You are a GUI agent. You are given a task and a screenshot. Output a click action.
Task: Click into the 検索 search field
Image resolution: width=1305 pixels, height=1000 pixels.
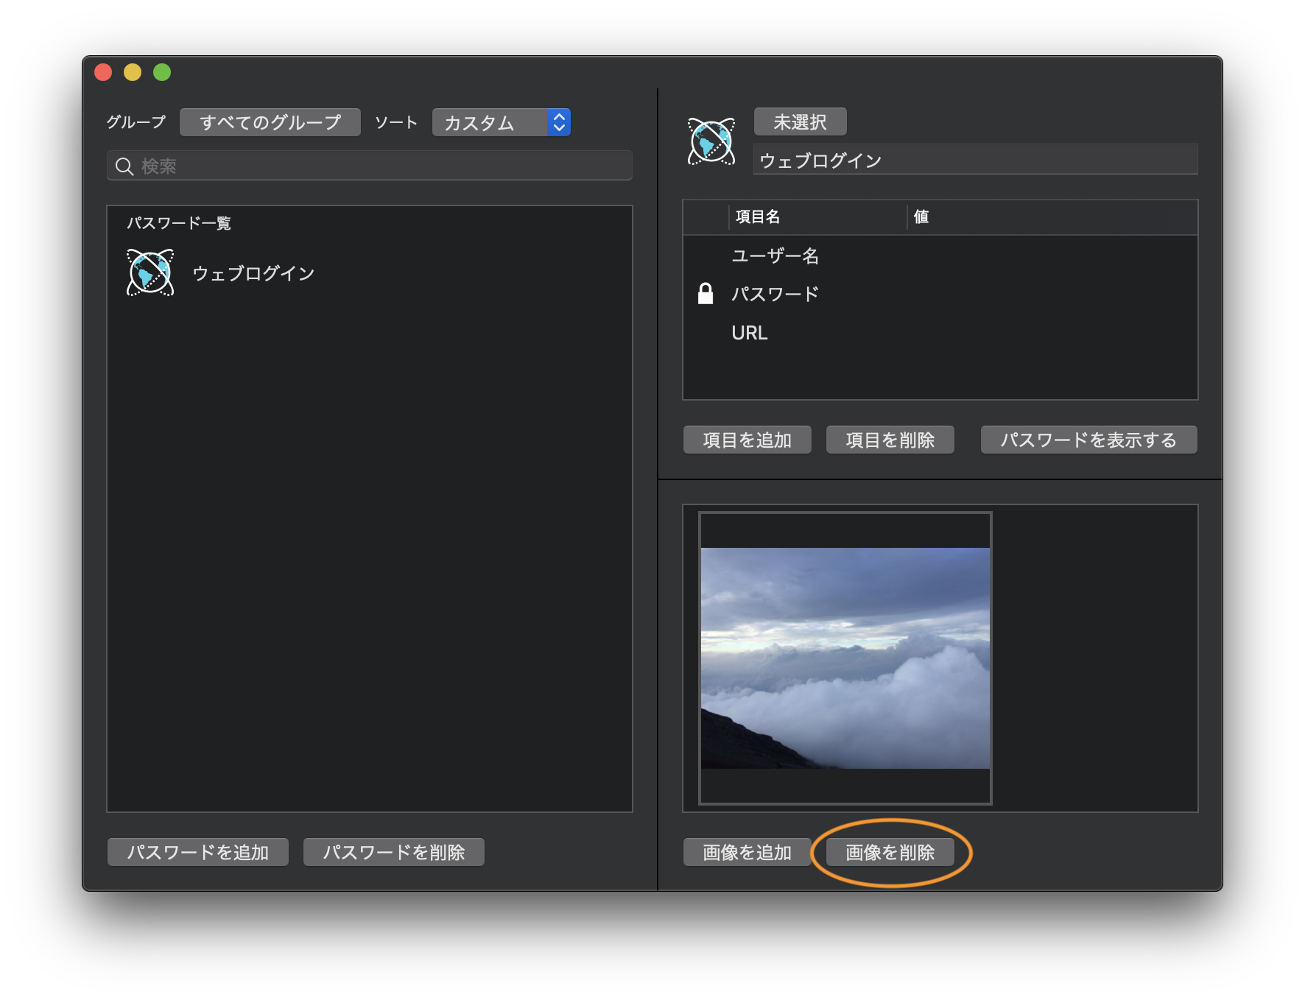click(x=370, y=166)
